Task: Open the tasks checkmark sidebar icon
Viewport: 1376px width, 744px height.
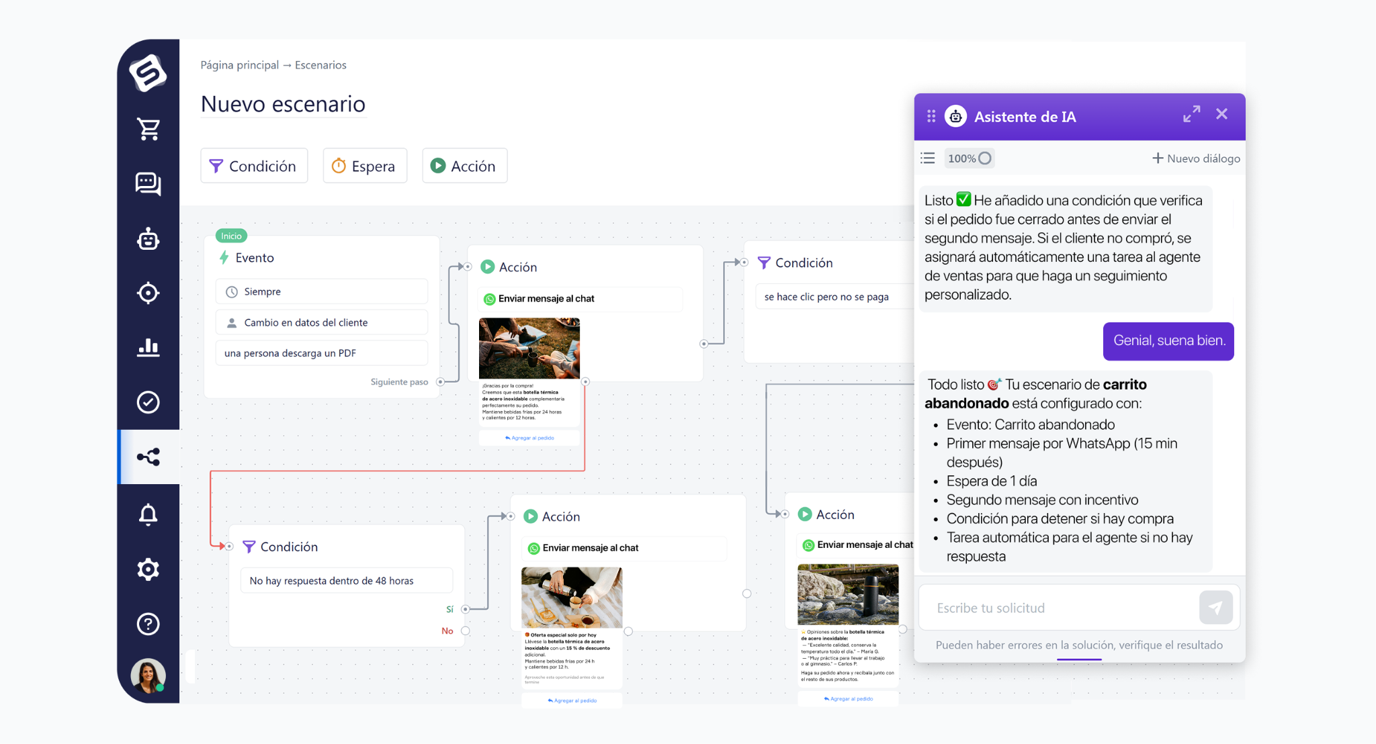Action: (x=148, y=402)
